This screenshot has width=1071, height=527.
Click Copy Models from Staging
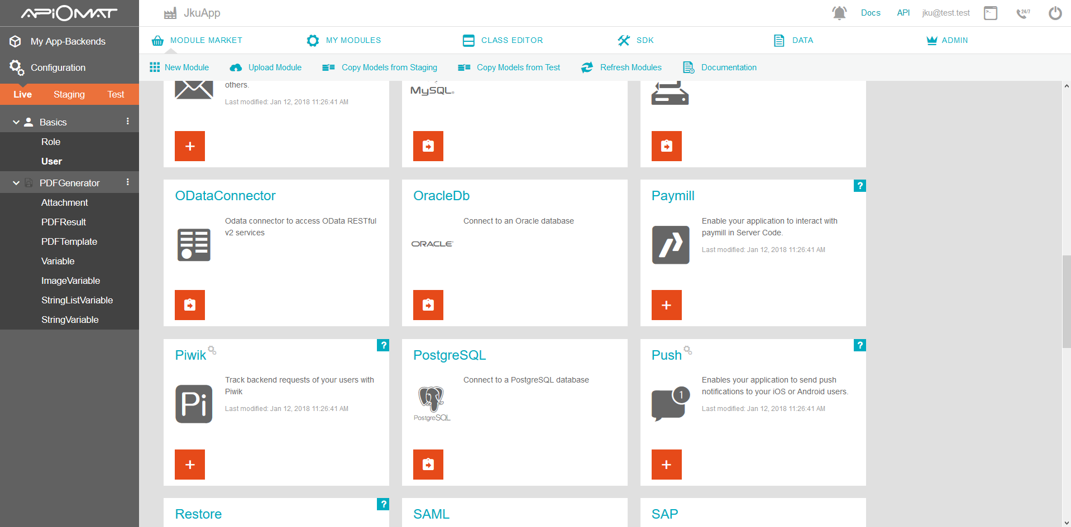click(x=380, y=67)
